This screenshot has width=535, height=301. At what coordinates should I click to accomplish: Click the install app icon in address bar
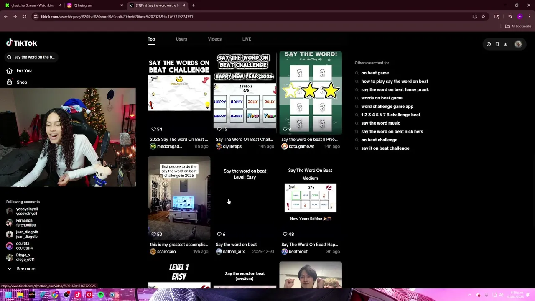click(x=475, y=17)
